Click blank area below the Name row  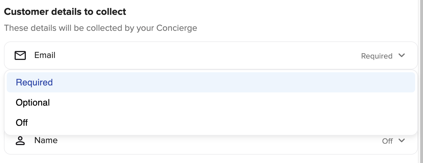208,159
